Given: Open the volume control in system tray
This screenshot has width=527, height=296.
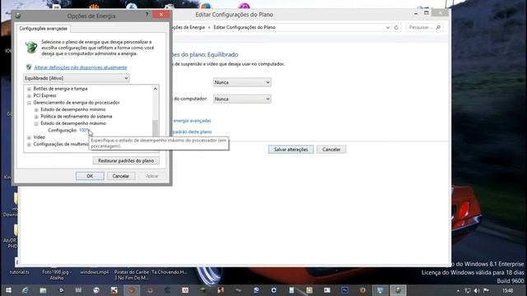Looking at the screenshot, I should (x=477, y=290).
